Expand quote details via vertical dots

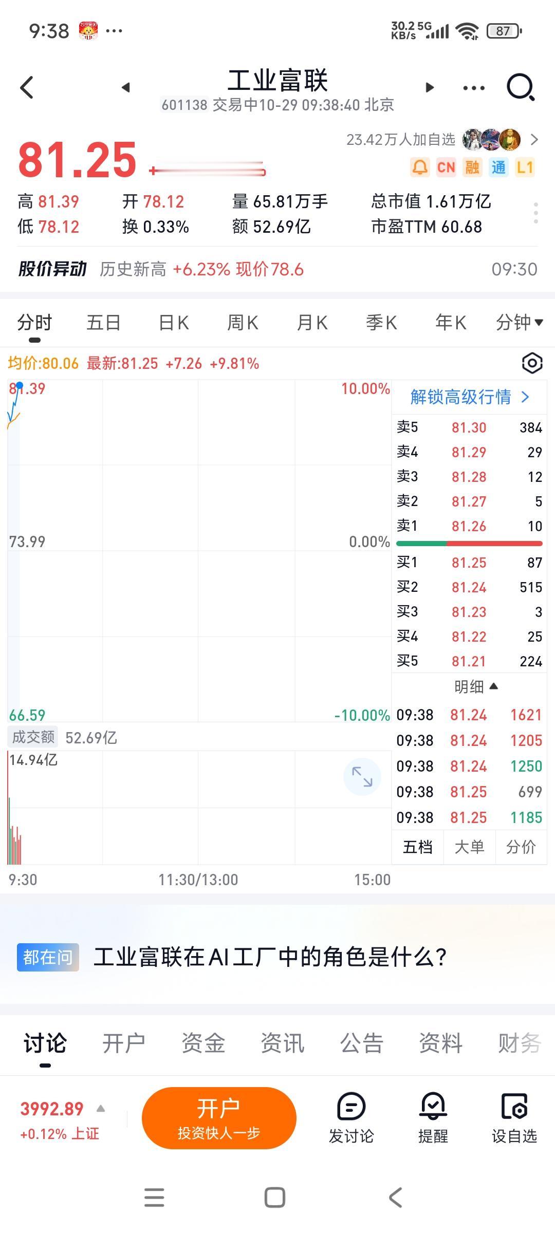pos(535,213)
